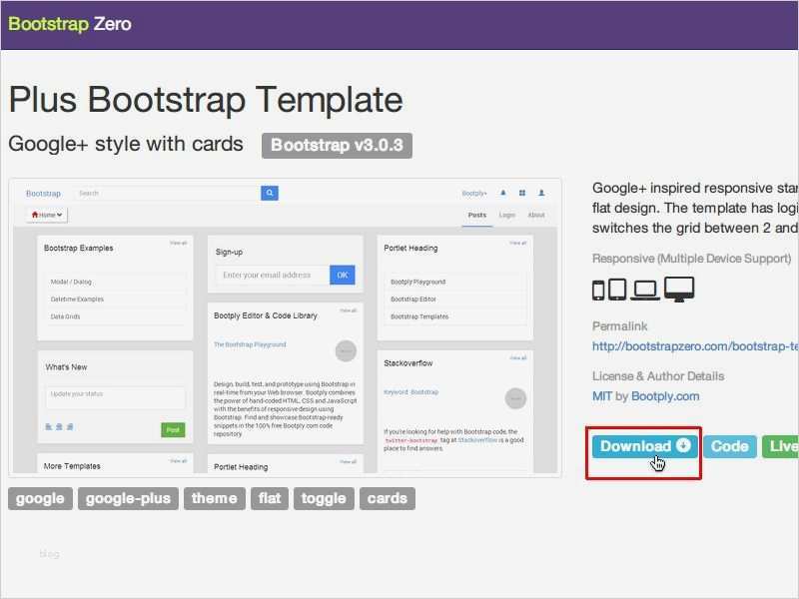Open the user profile icon

[541, 193]
